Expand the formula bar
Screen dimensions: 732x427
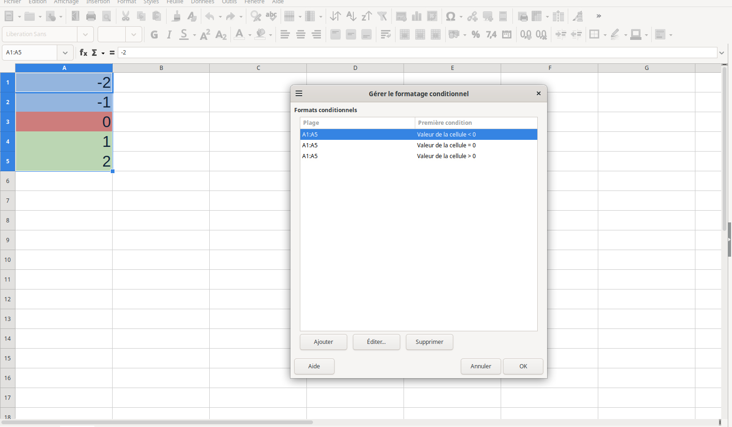pos(722,53)
